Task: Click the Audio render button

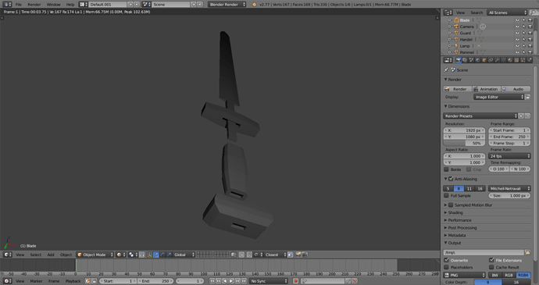Action: click(x=516, y=89)
